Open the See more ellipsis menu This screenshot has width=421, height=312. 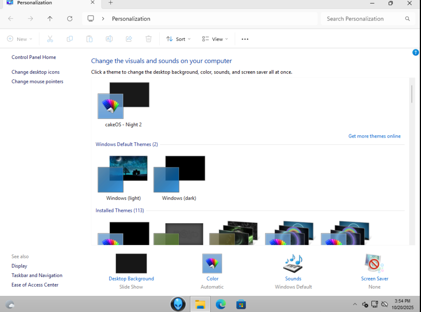(x=245, y=39)
